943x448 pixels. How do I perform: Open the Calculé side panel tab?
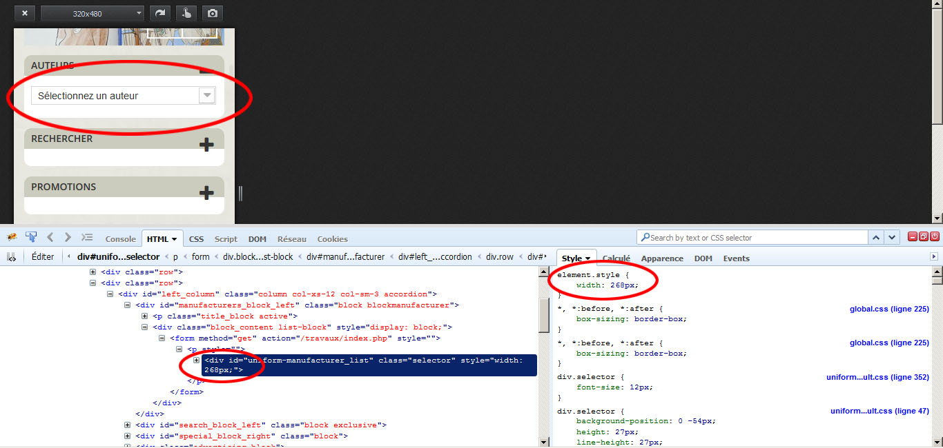point(616,258)
